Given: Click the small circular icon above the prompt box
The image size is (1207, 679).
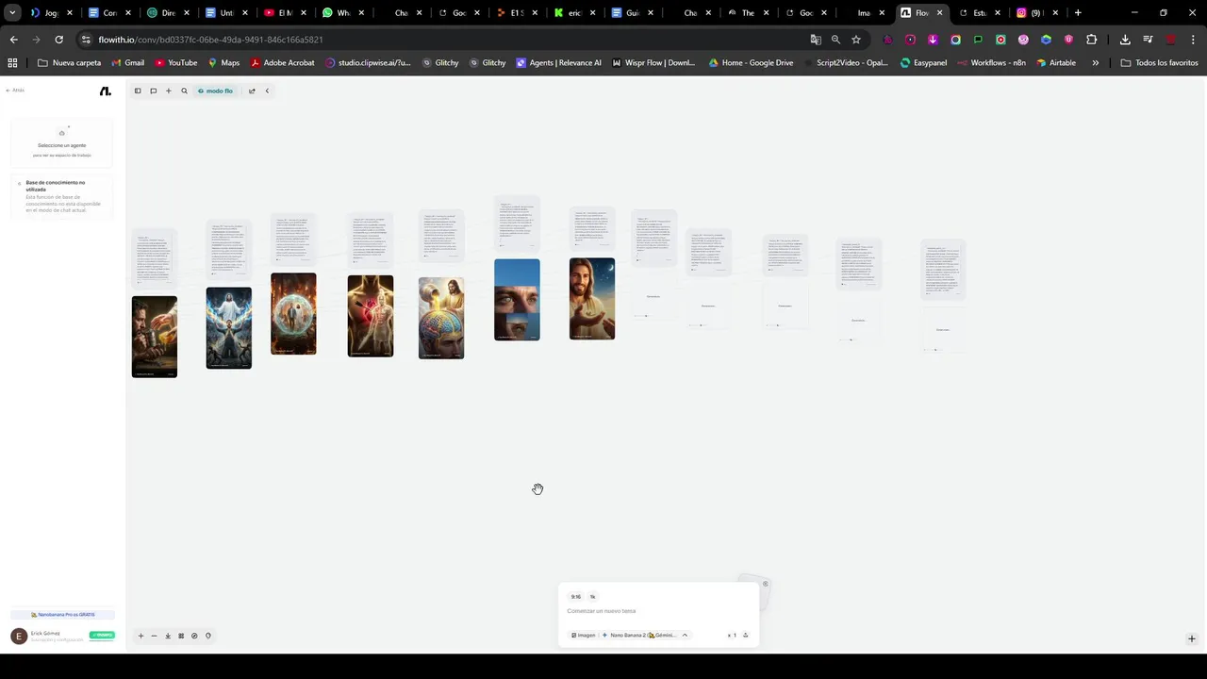Looking at the screenshot, I should 765,584.
